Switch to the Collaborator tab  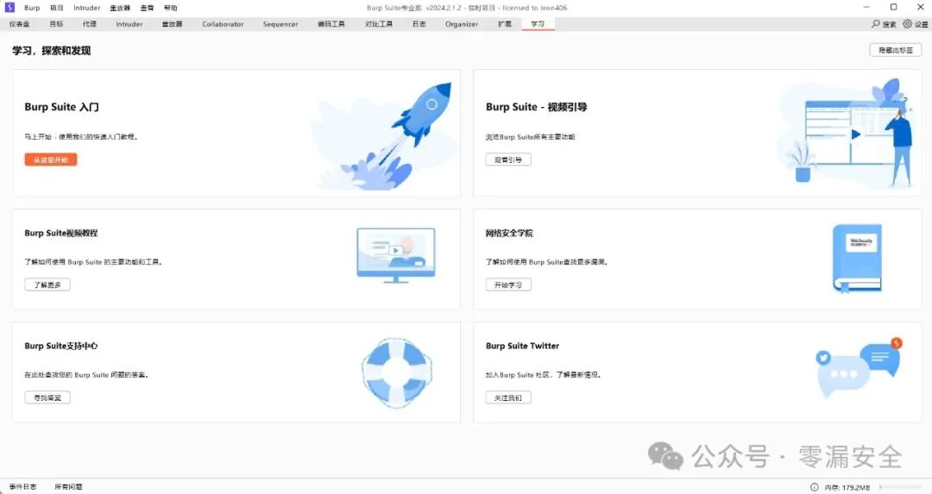[x=223, y=24]
